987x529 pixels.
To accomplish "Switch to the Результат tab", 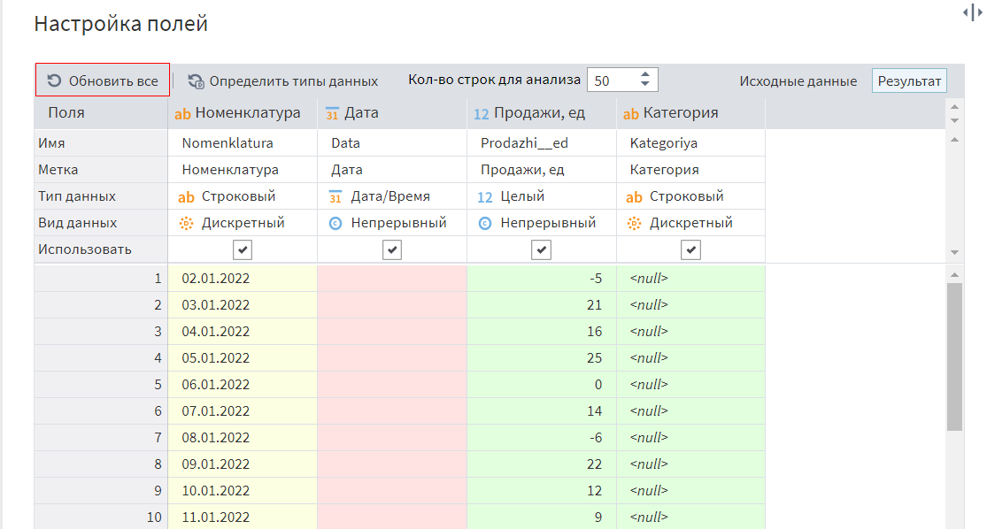I will pyautogui.click(x=908, y=80).
